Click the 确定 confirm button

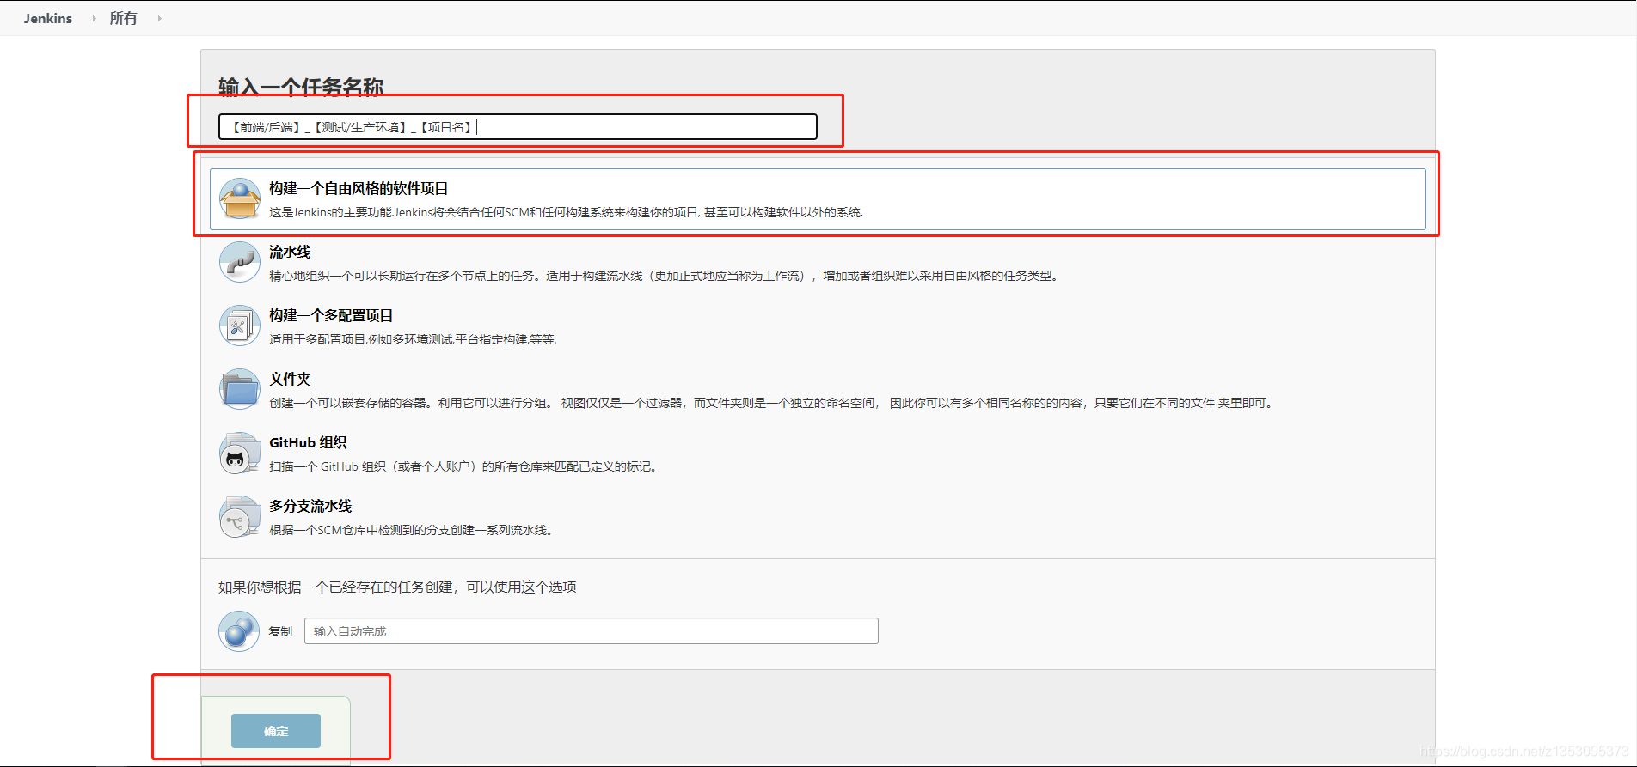[x=276, y=731]
